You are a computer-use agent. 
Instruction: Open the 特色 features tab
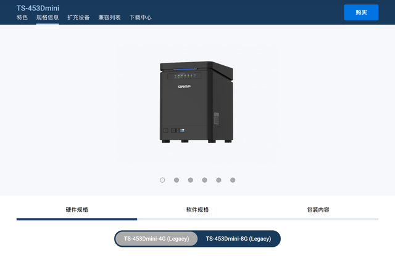22,17
